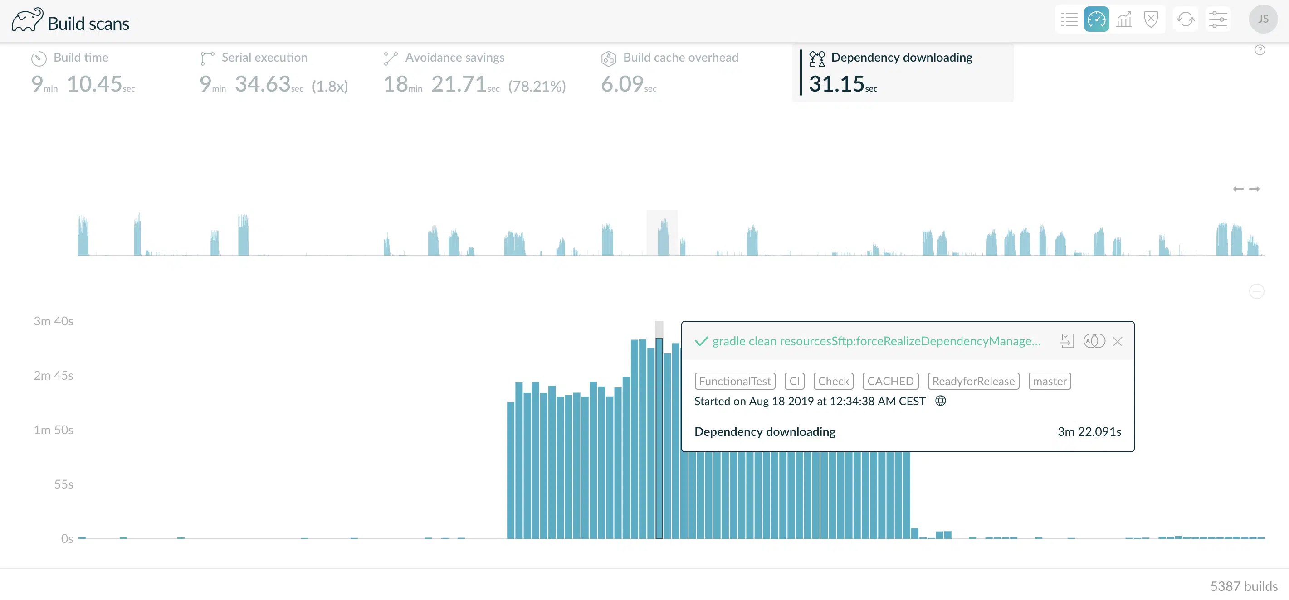Click the highlighted region in overview timeline

point(662,233)
